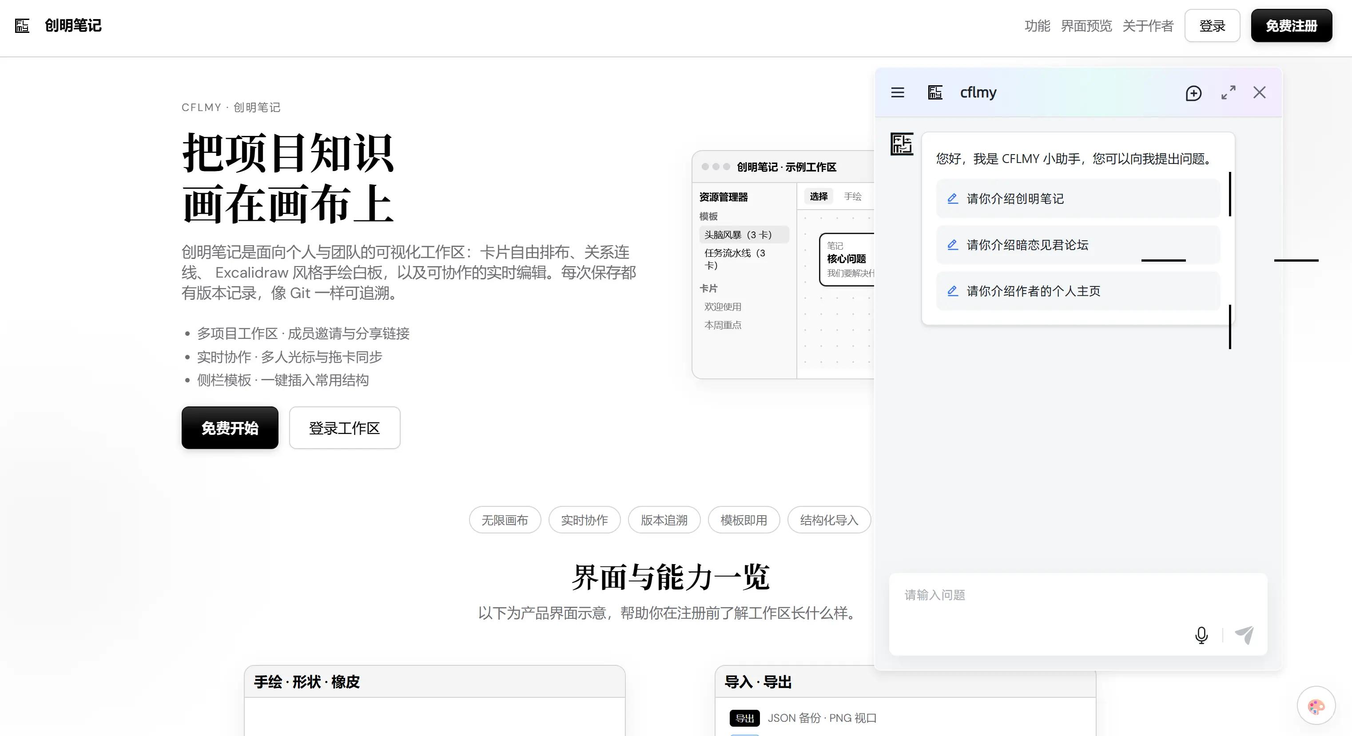Click the 结构化导入 feature pill
This screenshot has width=1352, height=736.
point(829,520)
